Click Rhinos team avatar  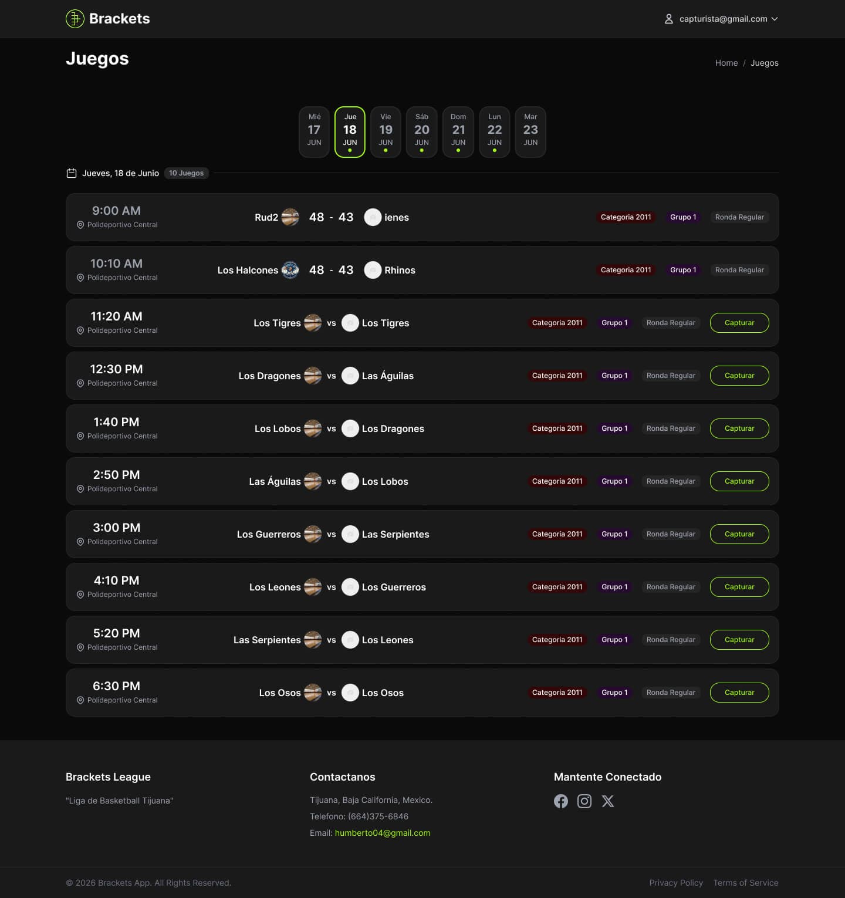(x=373, y=270)
